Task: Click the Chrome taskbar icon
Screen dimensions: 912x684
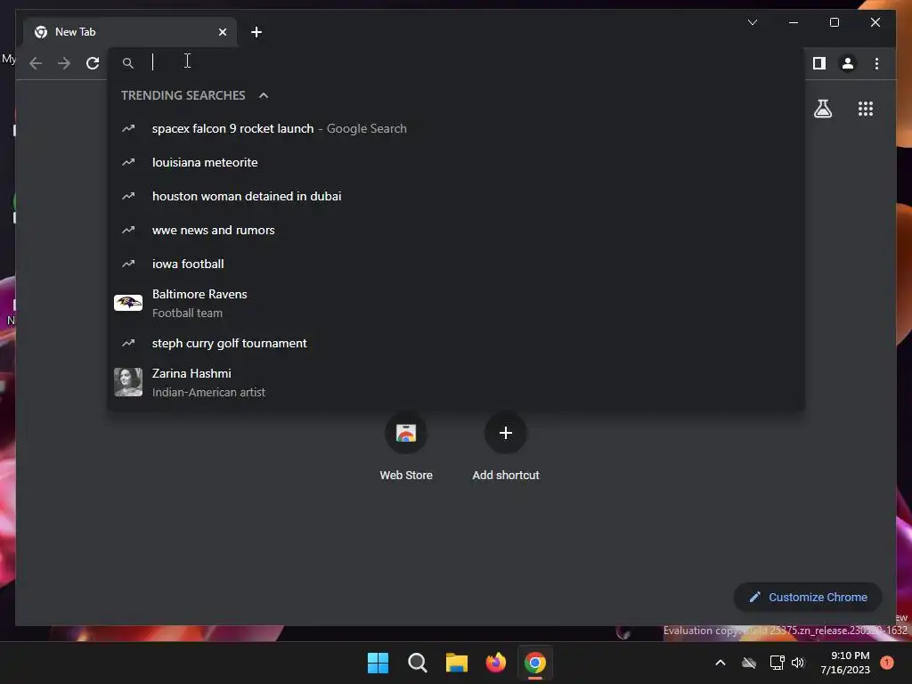Action: pyautogui.click(x=535, y=663)
